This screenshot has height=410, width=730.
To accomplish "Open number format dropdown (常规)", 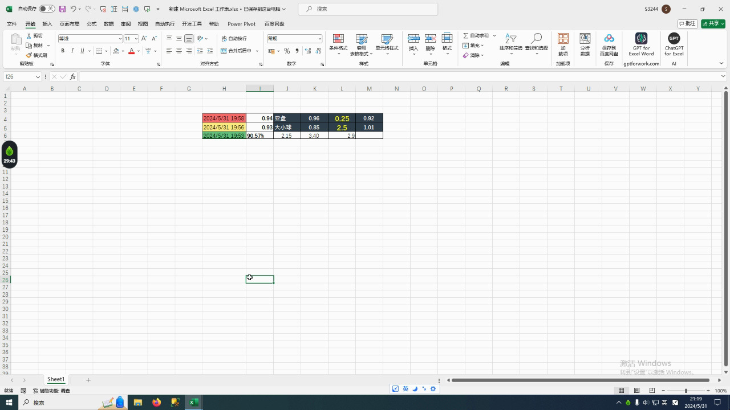I will 319,39.
